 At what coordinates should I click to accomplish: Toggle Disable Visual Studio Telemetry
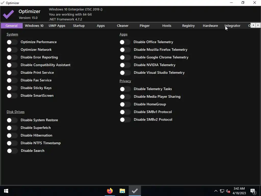[125, 73]
